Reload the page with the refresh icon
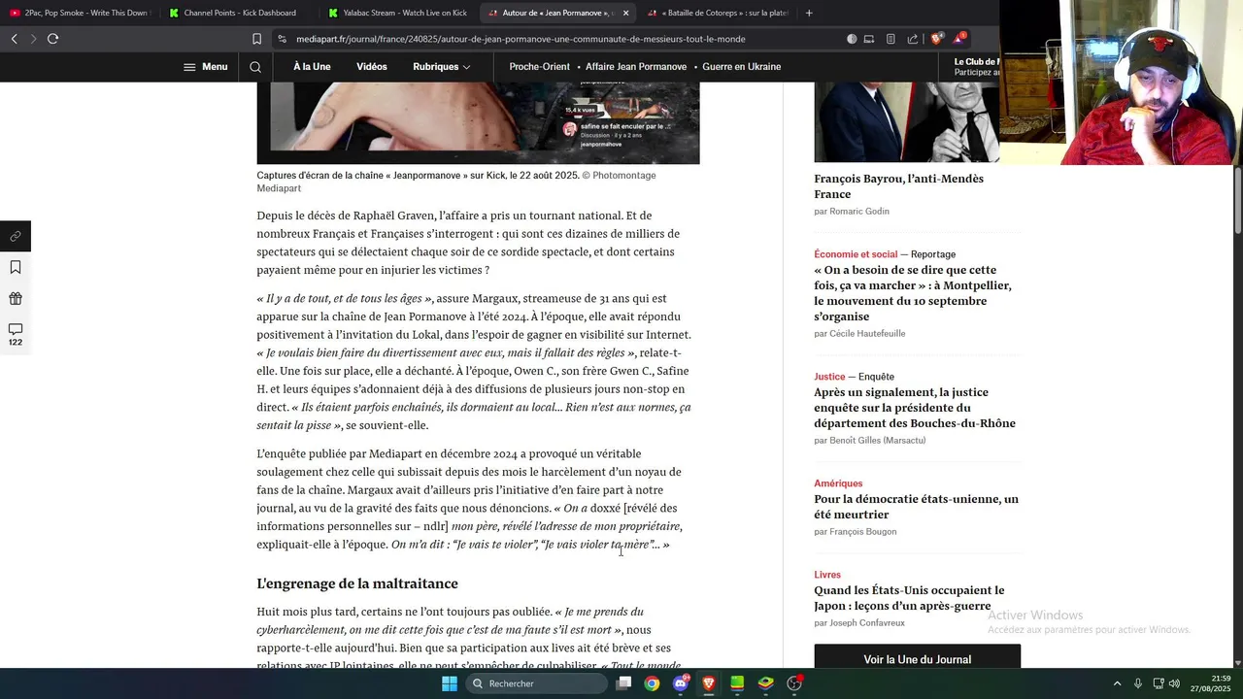 pos(52,39)
